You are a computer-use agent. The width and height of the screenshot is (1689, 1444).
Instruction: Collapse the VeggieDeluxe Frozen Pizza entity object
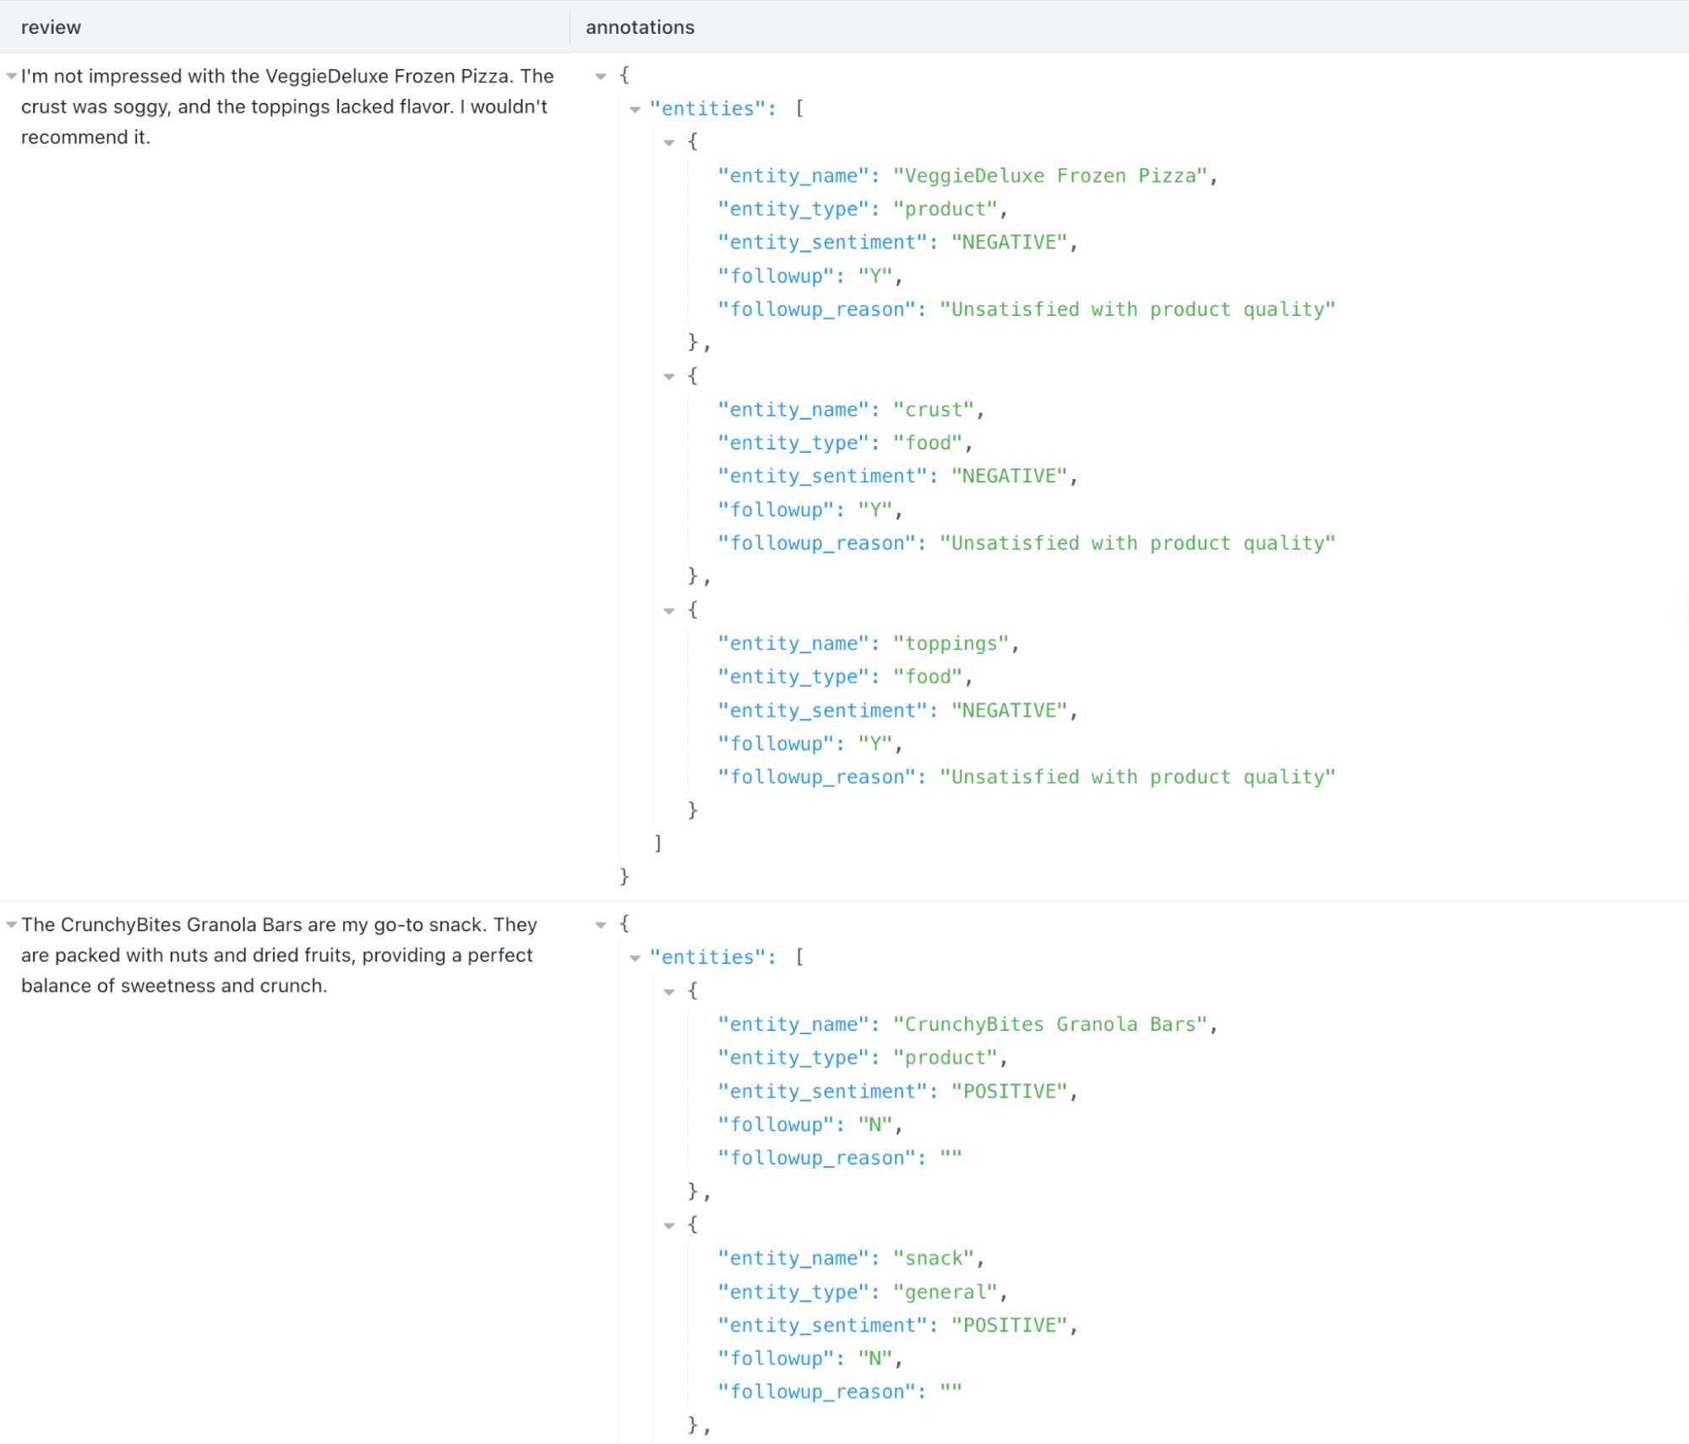(668, 142)
